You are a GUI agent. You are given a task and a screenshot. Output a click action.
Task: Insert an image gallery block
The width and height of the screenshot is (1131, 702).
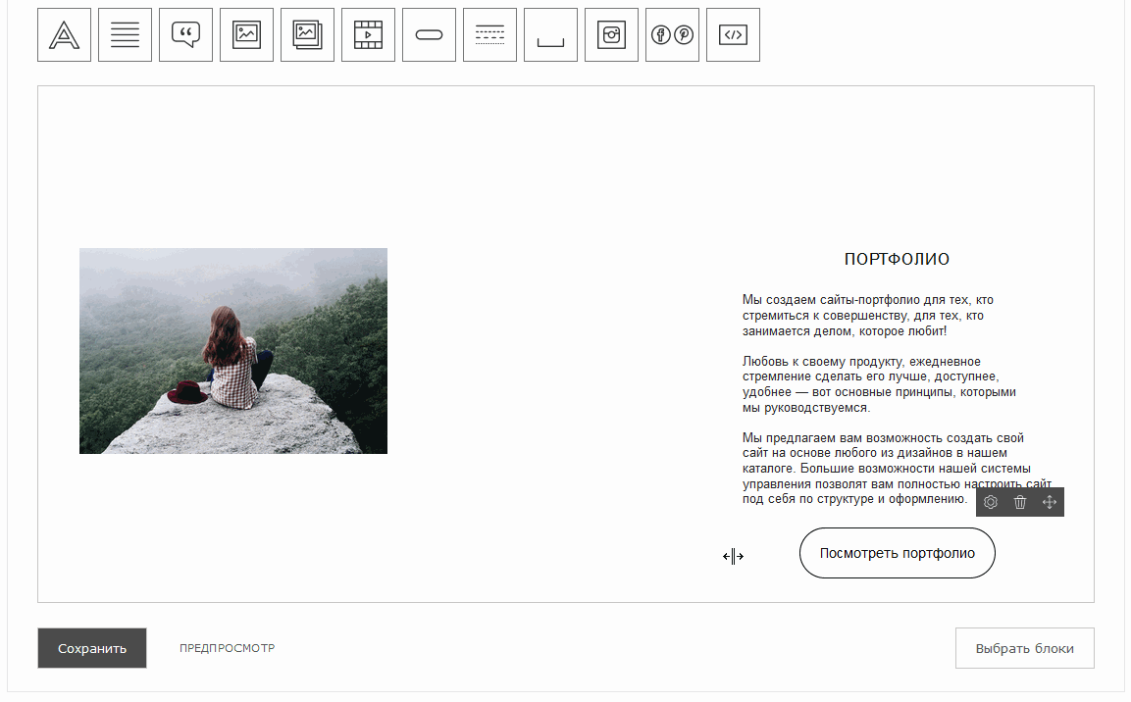point(307,35)
